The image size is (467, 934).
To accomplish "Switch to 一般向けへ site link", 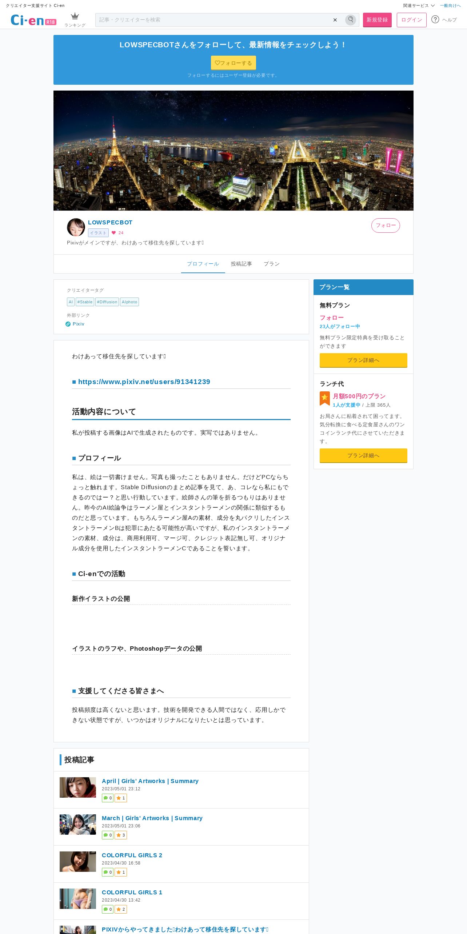I will (x=450, y=5).
